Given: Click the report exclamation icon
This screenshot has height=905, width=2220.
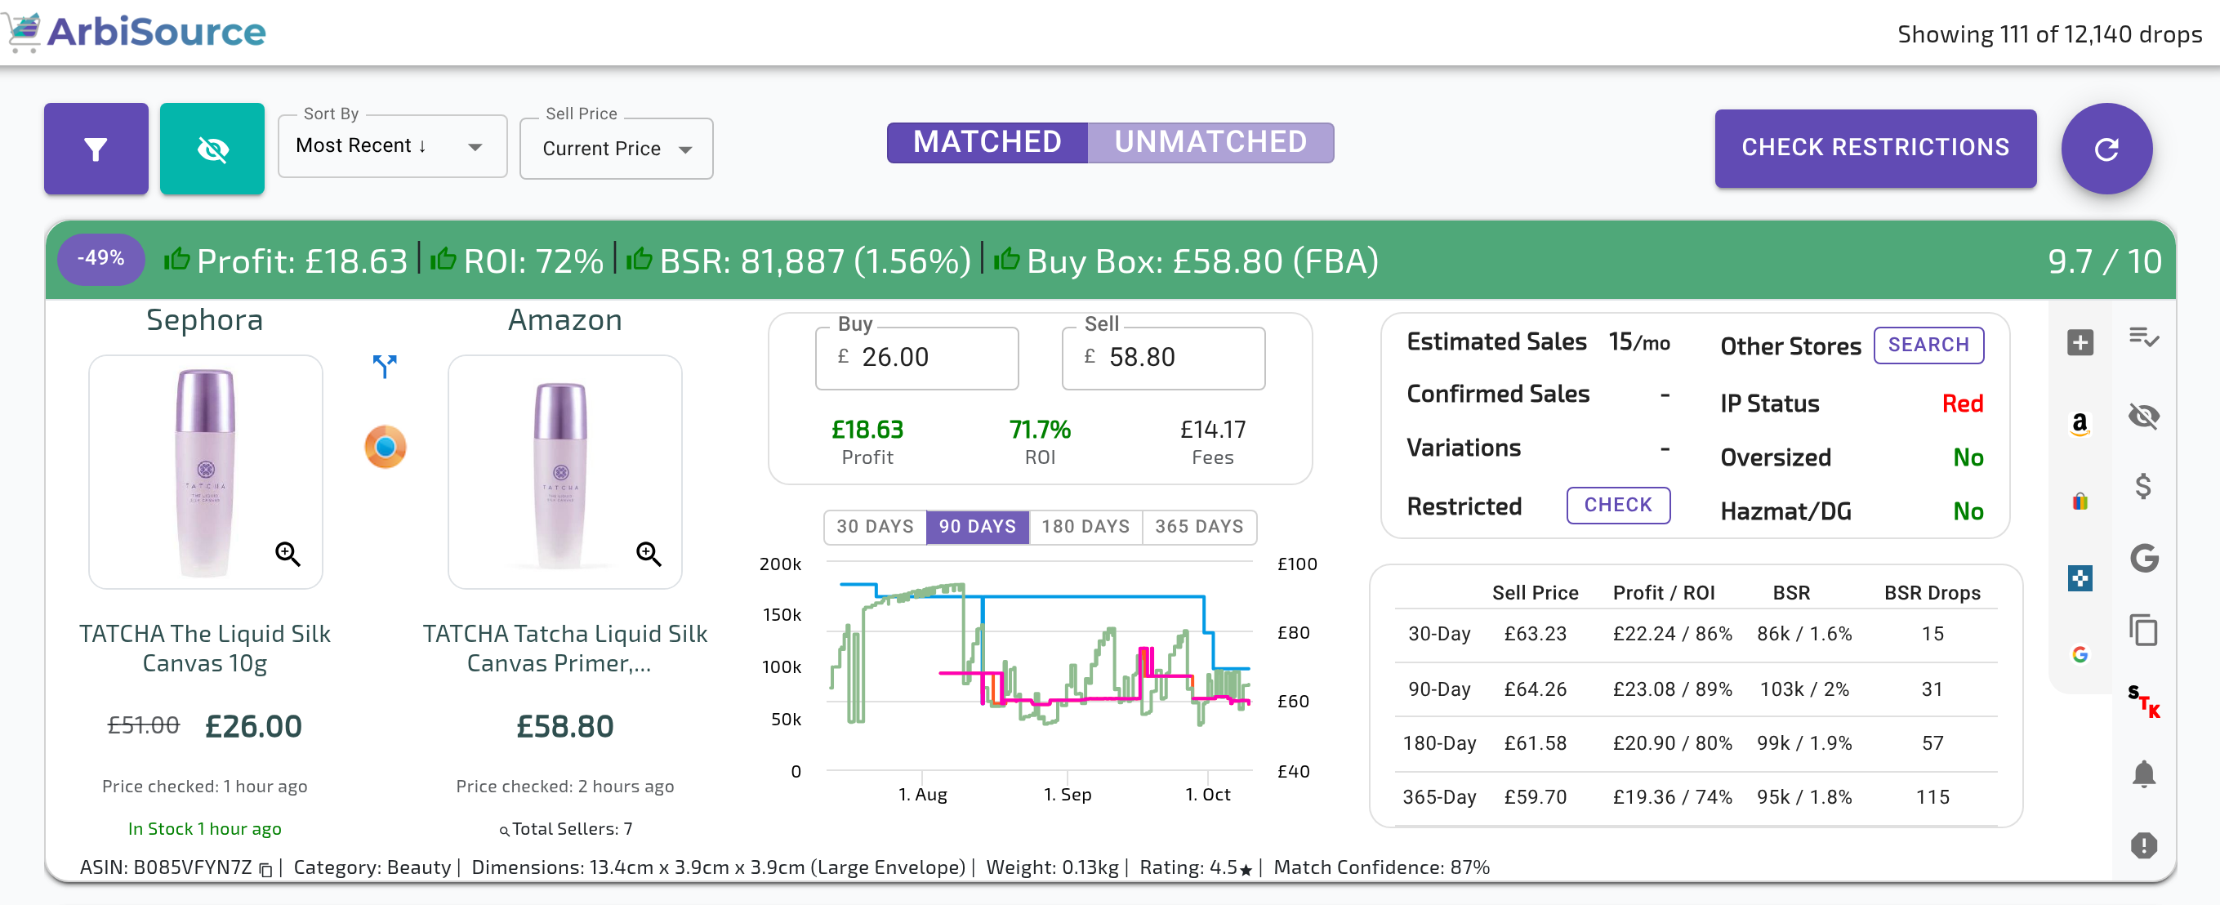Looking at the screenshot, I should pyautogui.click(x=2143, y=845).
